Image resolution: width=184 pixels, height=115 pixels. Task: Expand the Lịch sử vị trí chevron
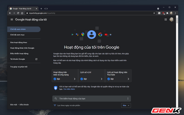tap(101, 79)
